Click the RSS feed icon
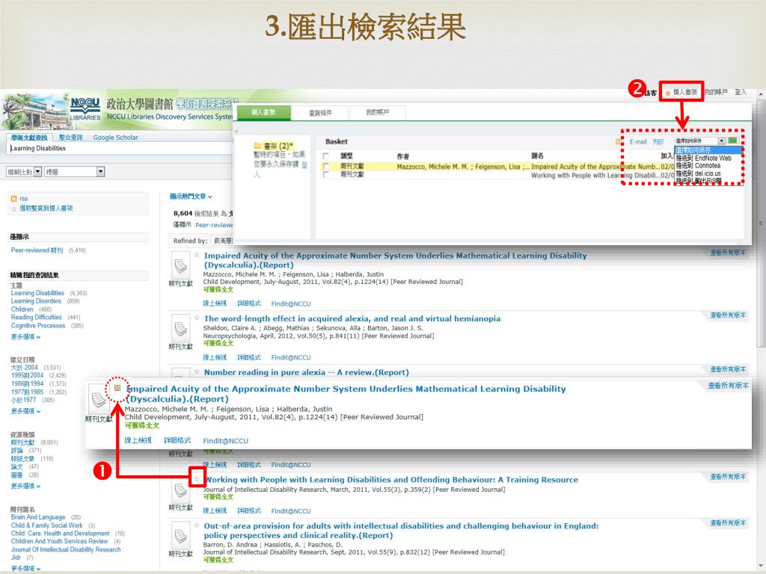This screenshot has width=766, height=574. tap(13, 199)
